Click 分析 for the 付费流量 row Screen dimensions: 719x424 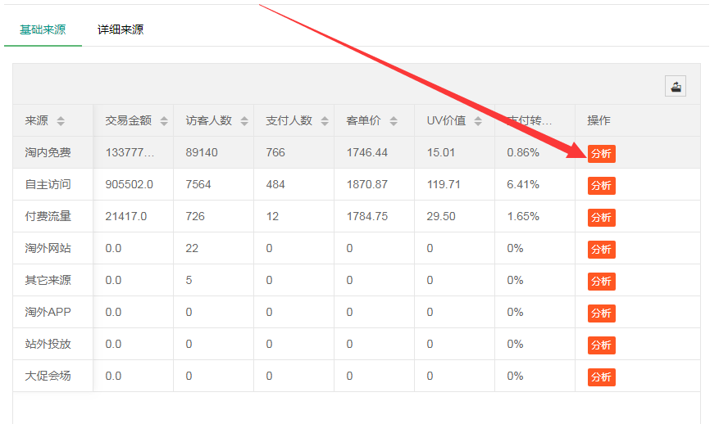602,218
